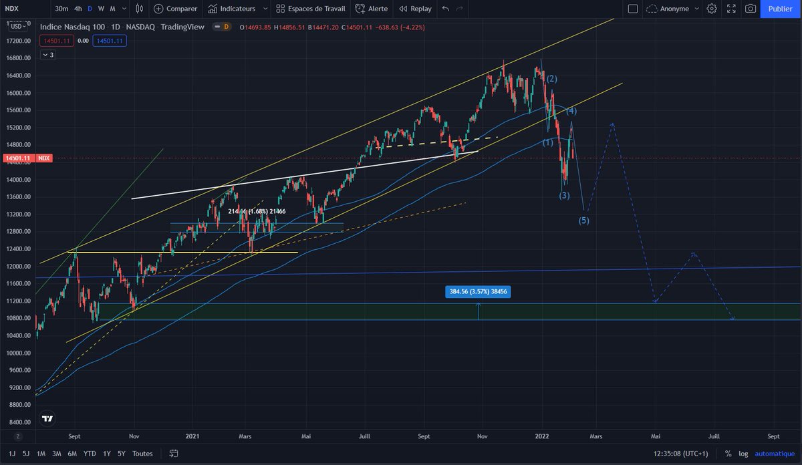Open the candlestick chart style selector
This screenshot has height=465, width=802.
pos(139,9)
